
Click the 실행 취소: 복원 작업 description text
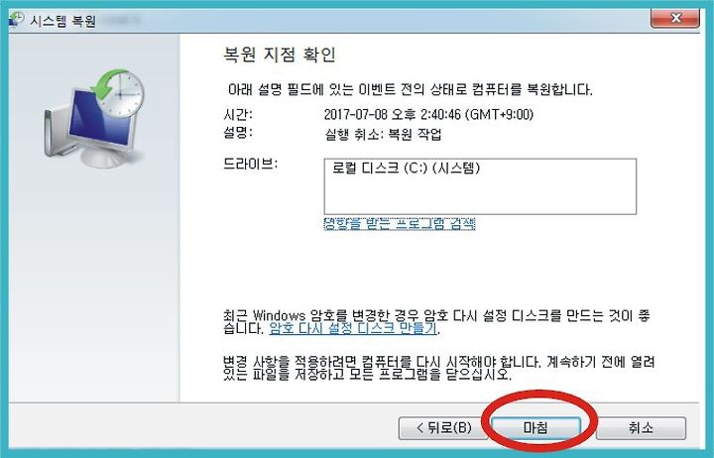pyautogui.click(x=383, y=134)
